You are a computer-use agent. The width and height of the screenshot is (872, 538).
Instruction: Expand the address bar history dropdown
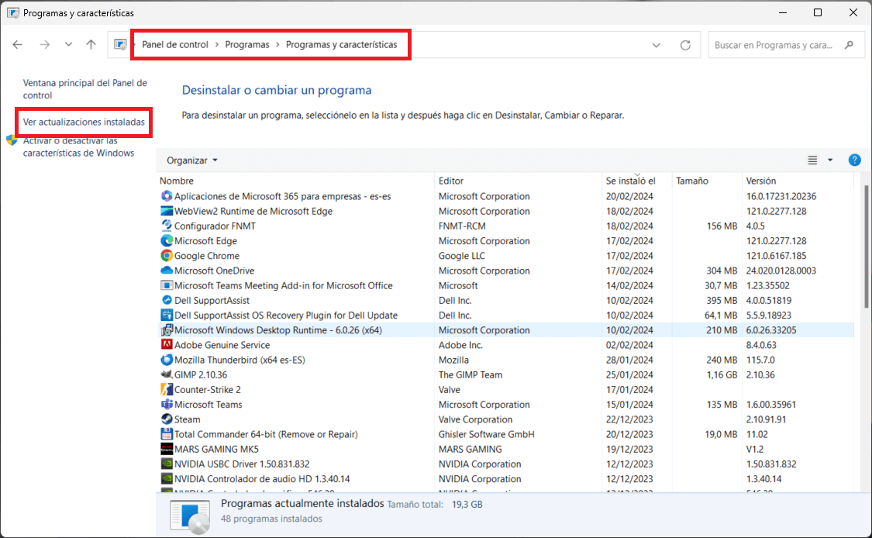pos(657,45)
